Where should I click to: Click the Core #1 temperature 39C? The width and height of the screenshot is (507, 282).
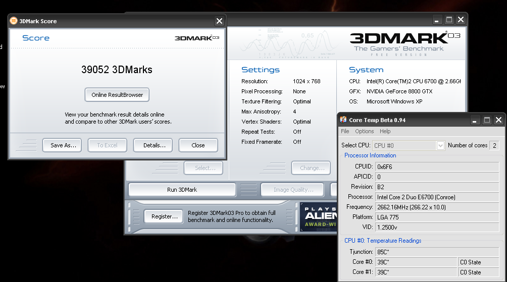[x=416, y=272]
